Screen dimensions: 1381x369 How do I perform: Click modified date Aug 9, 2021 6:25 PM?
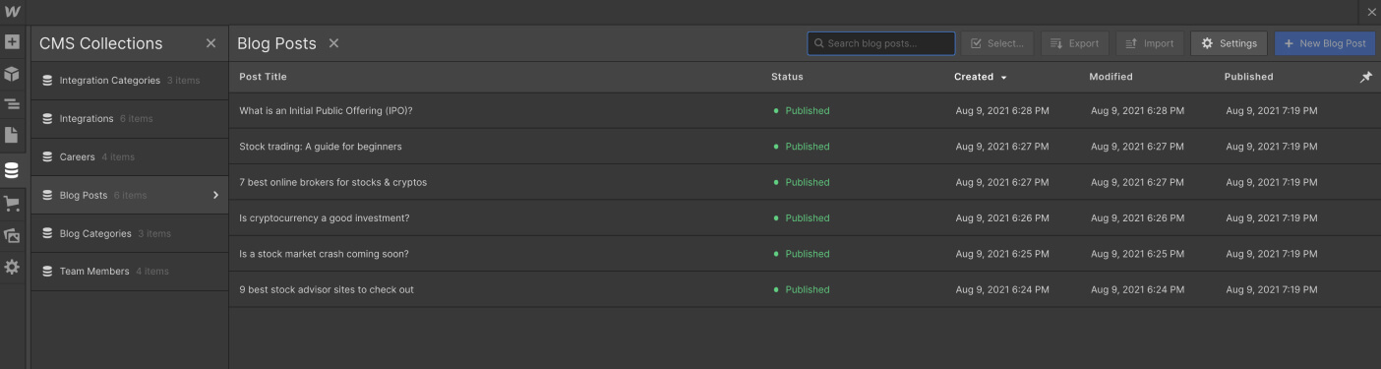click(1137, 254)
